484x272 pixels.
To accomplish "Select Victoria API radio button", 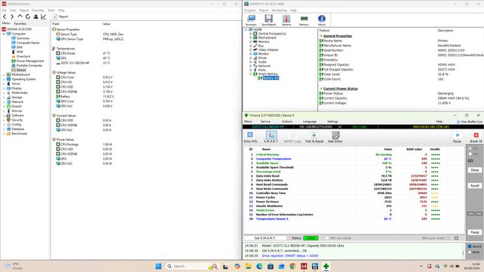I will pyautogui.click(x=470, y=148).
